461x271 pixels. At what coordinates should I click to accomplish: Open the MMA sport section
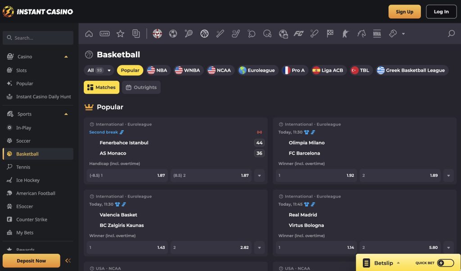click(x=377, y=33)
